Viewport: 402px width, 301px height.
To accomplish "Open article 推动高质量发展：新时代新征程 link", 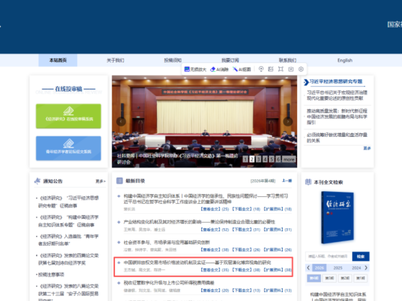I will coord(337,117).
